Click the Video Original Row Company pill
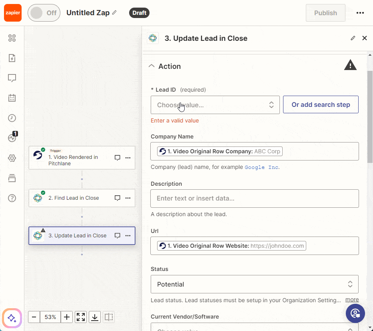This screenshot has height=331, width=373. point(220,151)
